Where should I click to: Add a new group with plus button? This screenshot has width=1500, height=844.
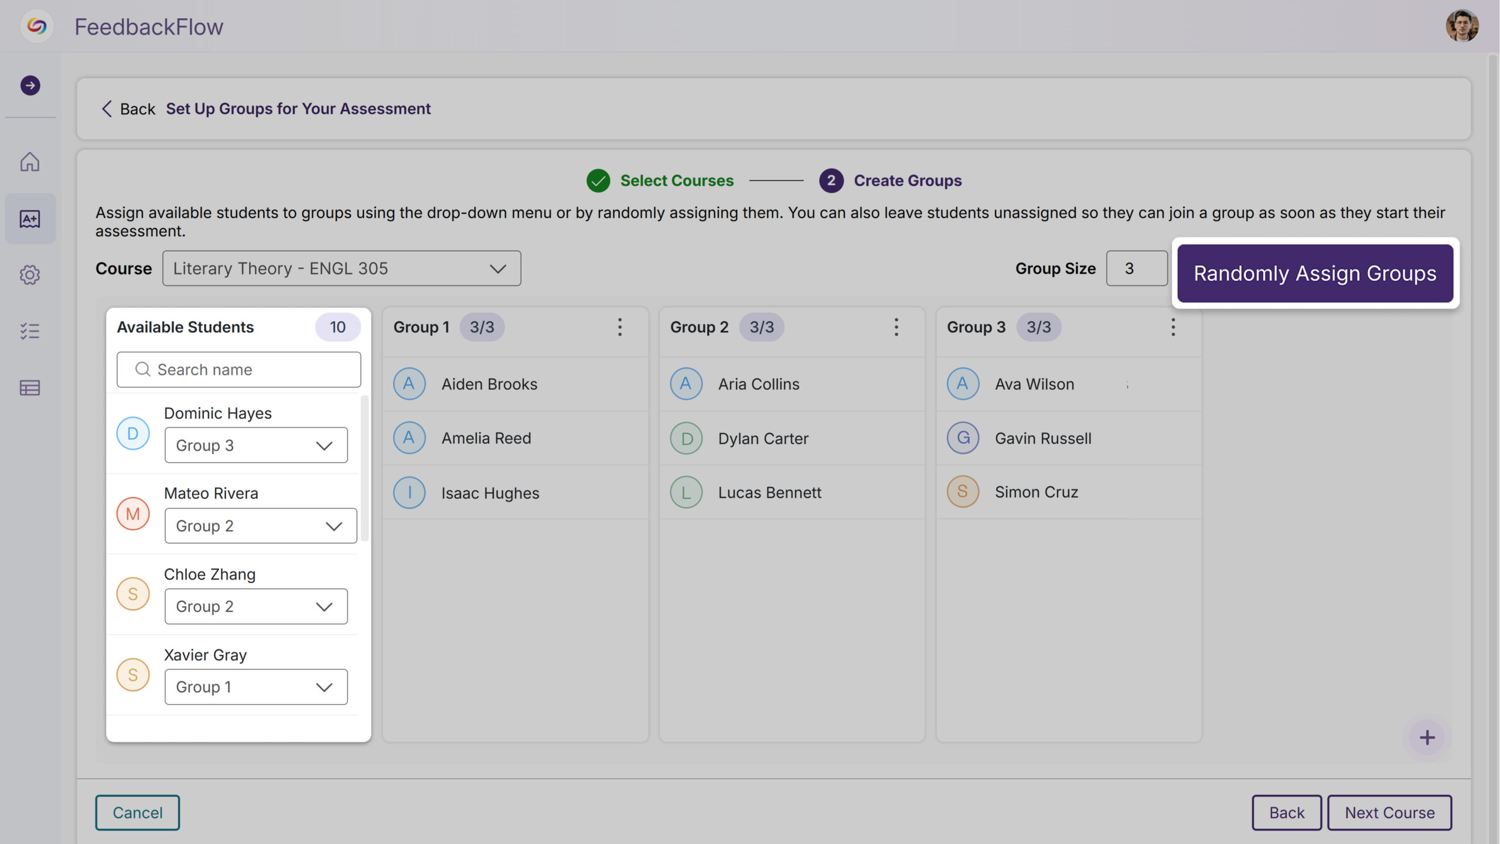(1427, 737)
